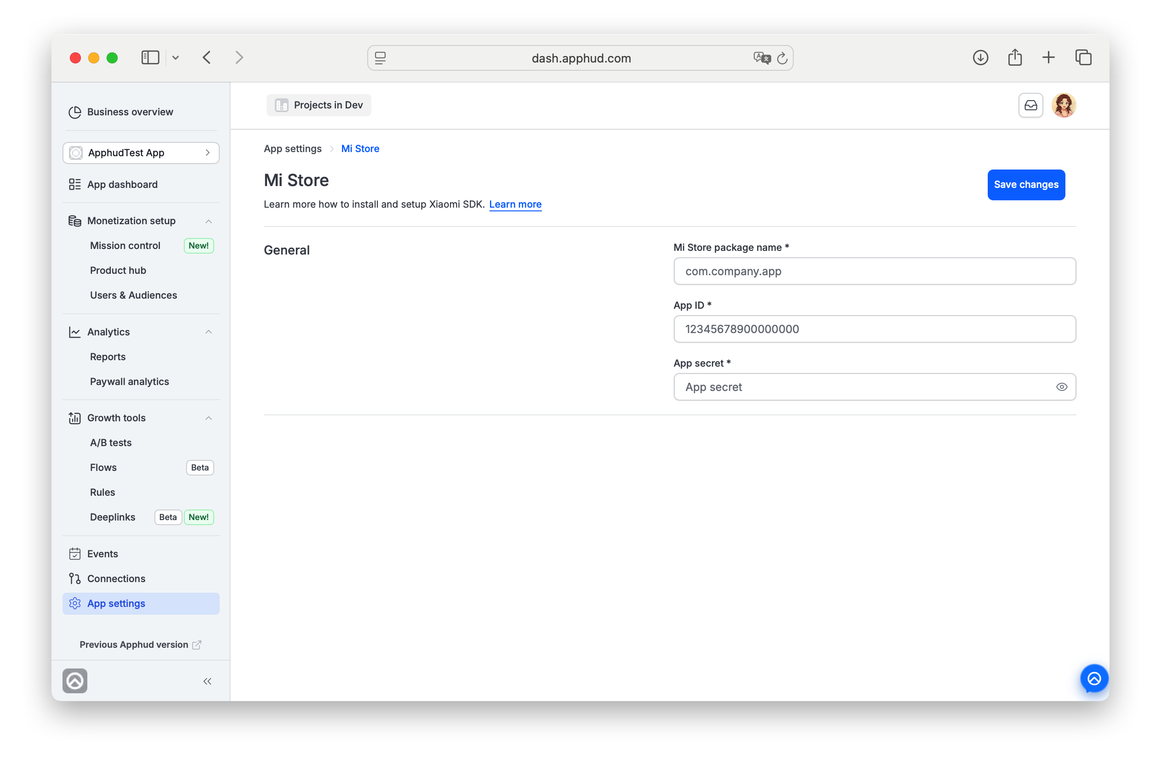
Task: Open the support chat bubble
Action: tap(1094, 679)
